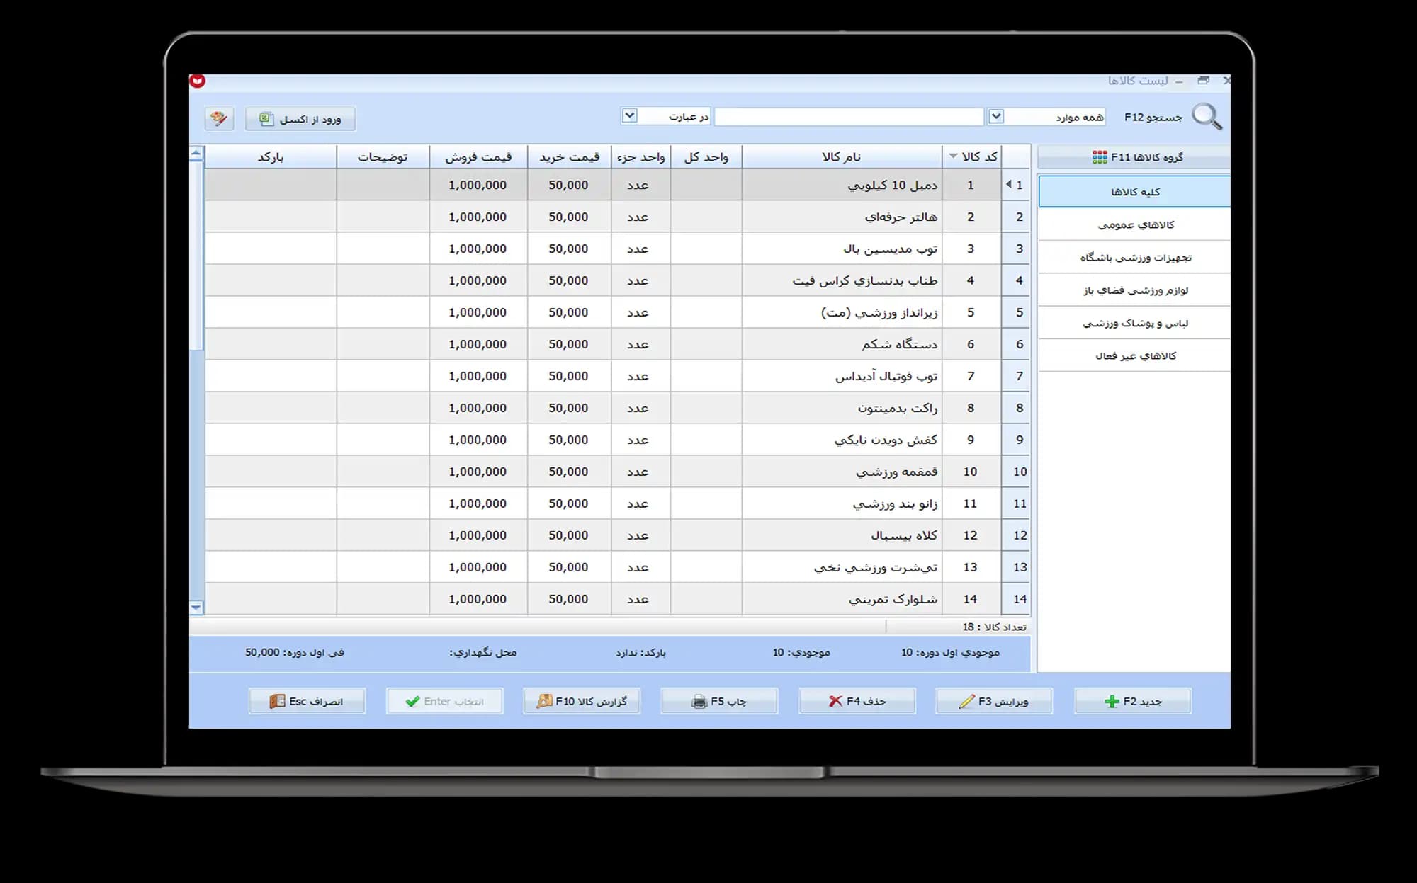The height and width of the screenshot is (883, 1417).
Task: Click the green plus New F2 button
Action: [x=1133, y=701]
